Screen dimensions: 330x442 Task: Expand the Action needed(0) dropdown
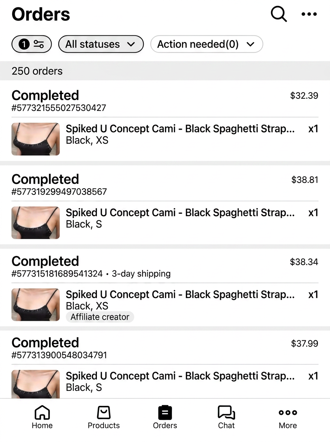point(206,44)
